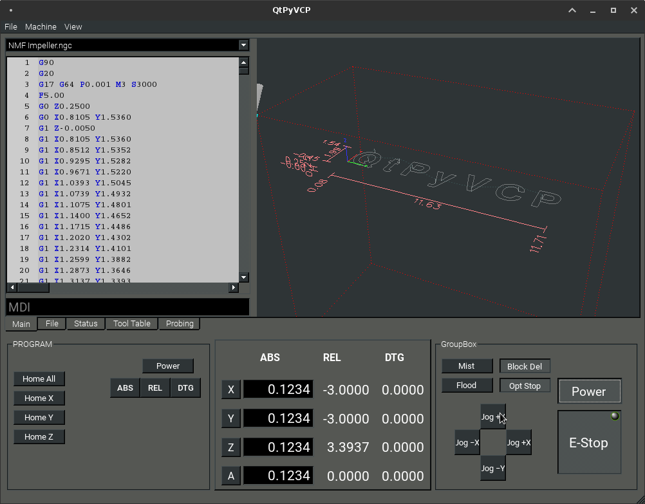Maximize the QtPyVCP window
Viewport: 645px width, 504px height.
point(613,10)
